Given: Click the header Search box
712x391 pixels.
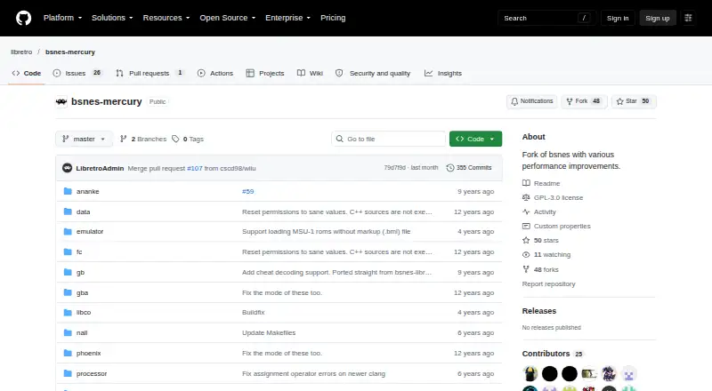Looking at the screenshot, I should 546,18.
